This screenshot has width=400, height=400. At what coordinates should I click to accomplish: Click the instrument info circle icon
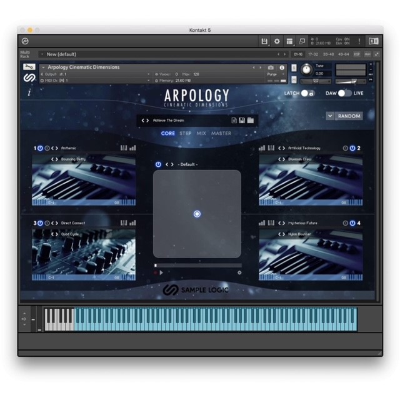(x=282, y=67)
